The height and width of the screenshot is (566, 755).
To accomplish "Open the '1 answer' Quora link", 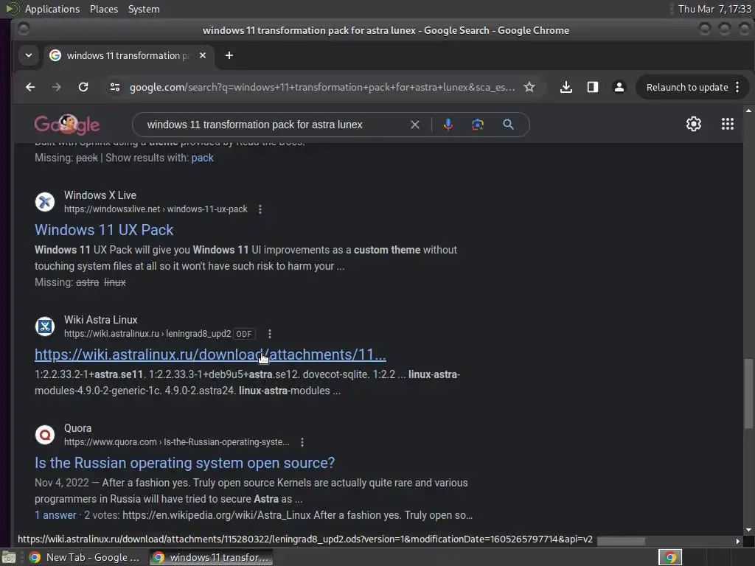I will click(x=55, y=515).
